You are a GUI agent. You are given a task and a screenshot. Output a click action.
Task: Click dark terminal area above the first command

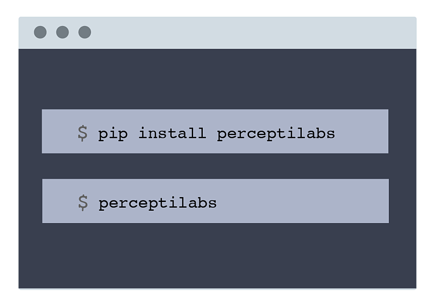tap(217, 79)
